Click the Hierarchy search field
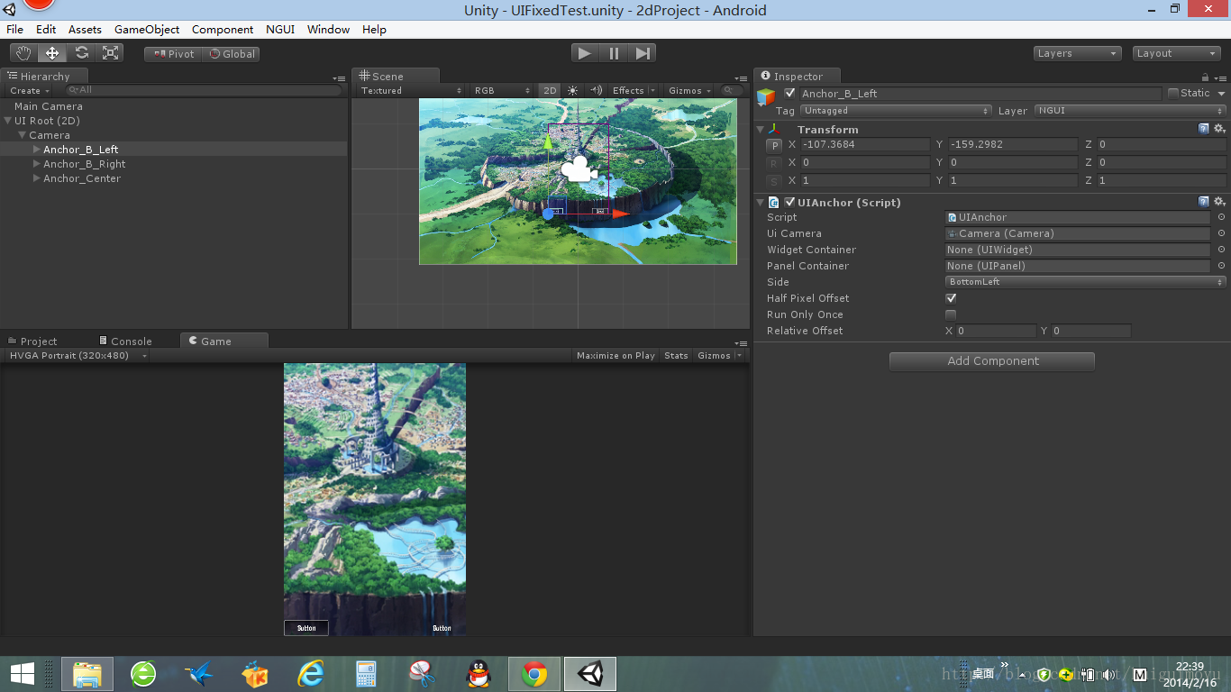Image resolution: width=1231 pixels, height=692 pixels. [204, 90]
